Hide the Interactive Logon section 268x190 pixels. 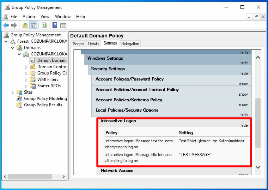[244, 125]
